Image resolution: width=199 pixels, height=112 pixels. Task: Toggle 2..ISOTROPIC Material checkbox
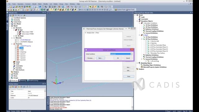tap(16, 42)
